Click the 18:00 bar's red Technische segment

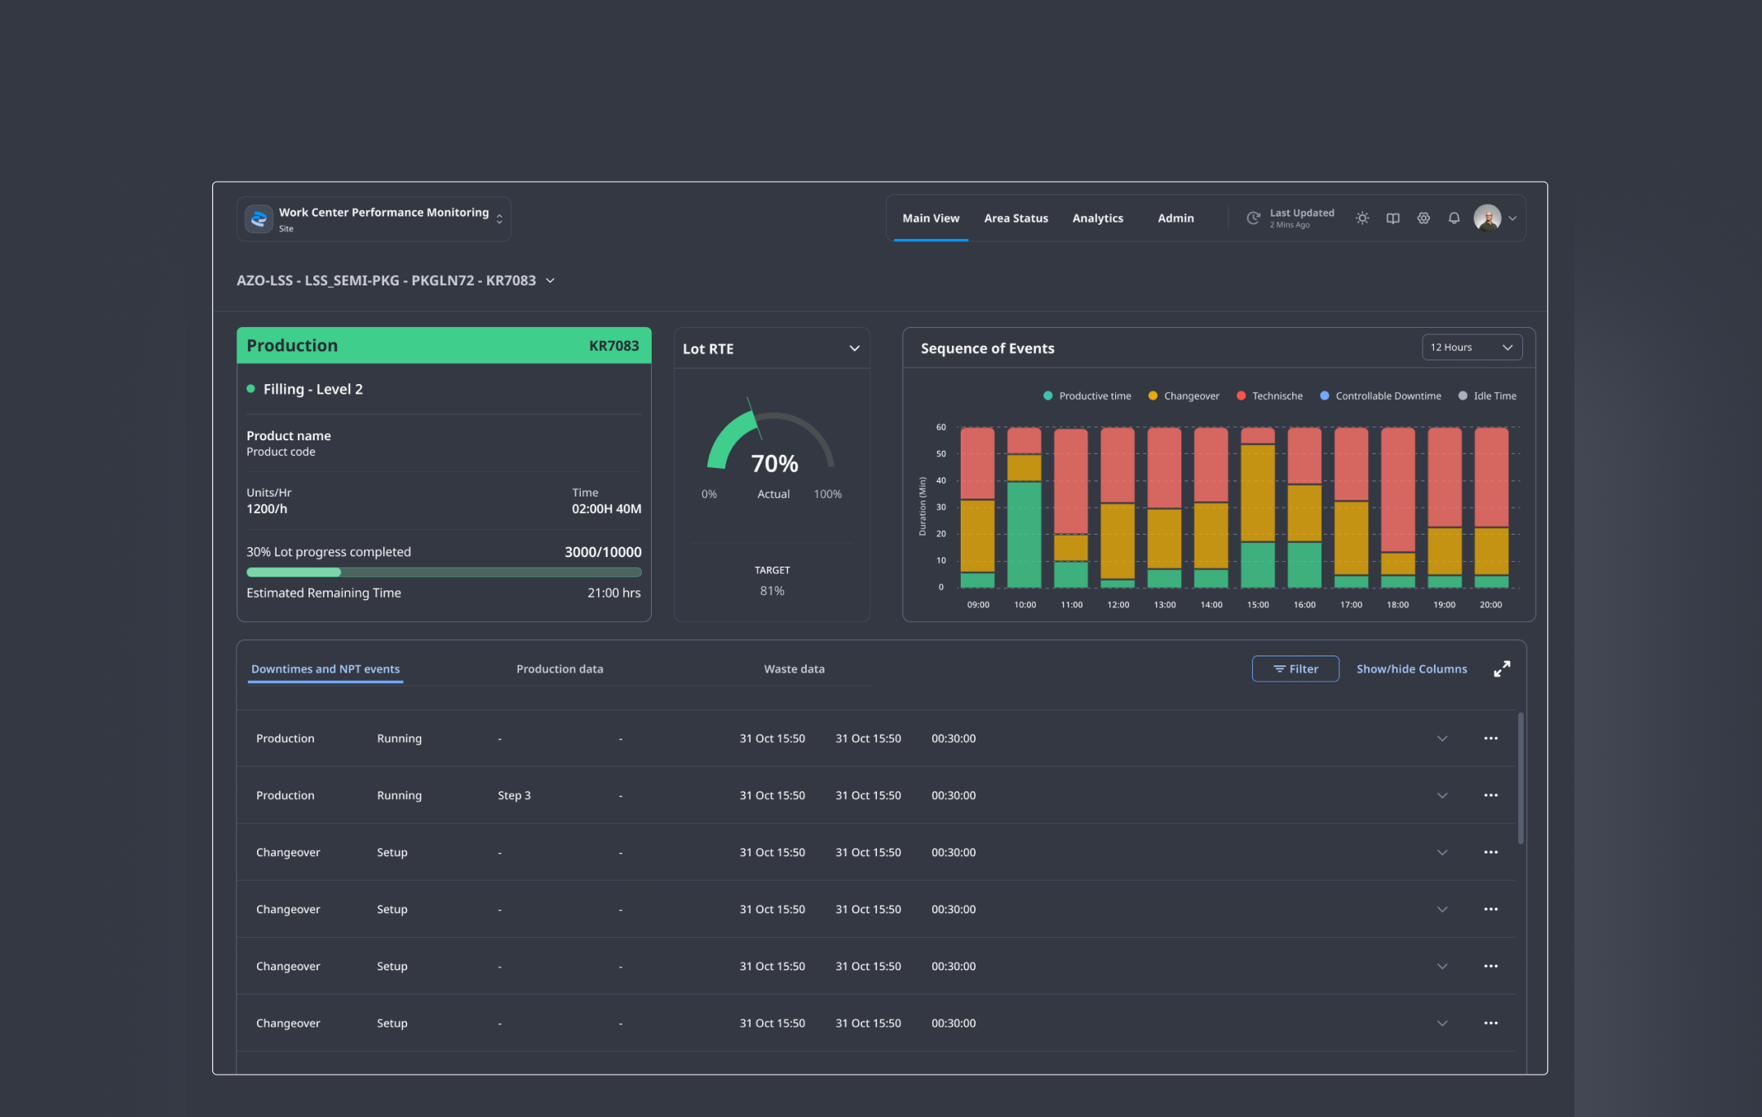(x=1397, y=490)
